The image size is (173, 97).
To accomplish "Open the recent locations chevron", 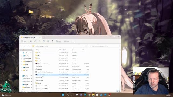I will click(27, 46).
